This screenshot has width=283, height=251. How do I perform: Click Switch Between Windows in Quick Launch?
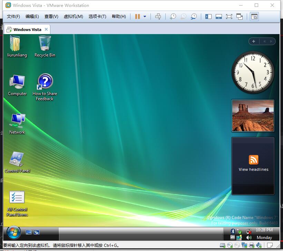point(37,232)
